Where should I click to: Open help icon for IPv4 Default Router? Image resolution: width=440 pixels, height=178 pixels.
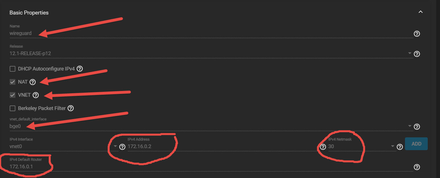[417, 167]
